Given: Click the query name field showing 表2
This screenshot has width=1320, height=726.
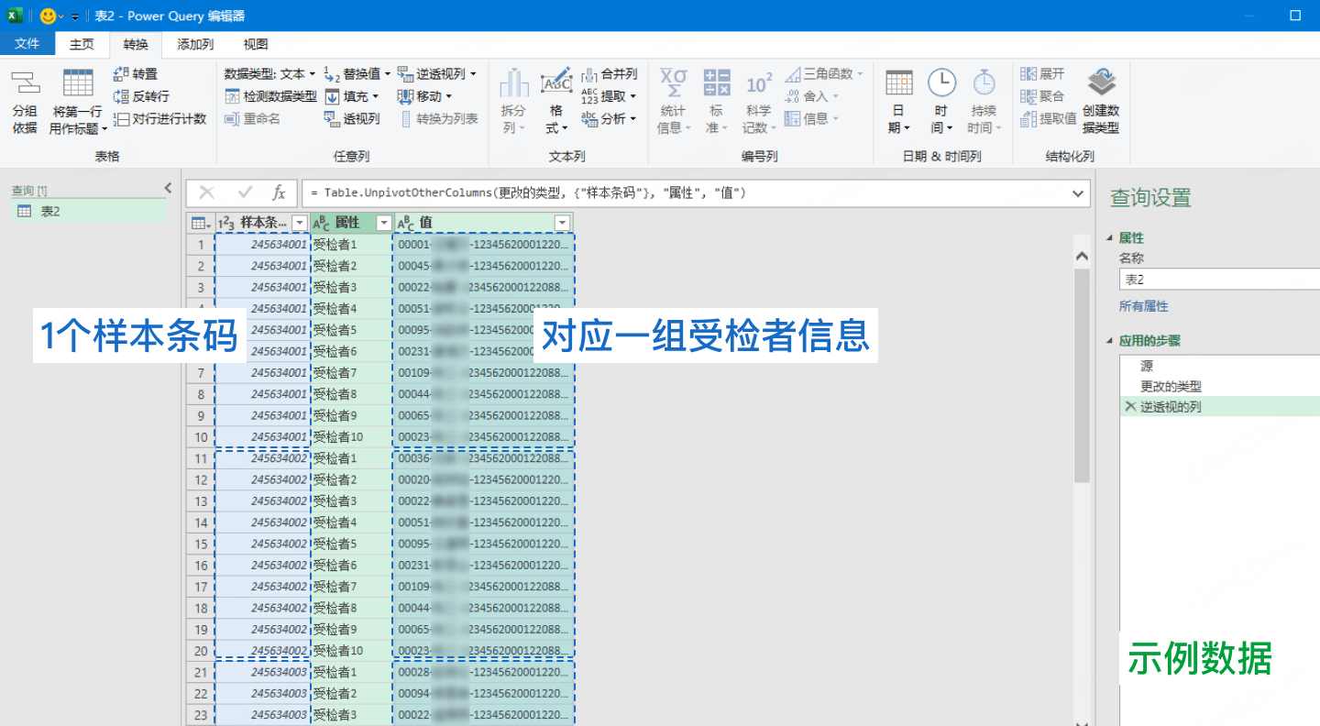Looking at the screenshot, I should (1219, 279).
